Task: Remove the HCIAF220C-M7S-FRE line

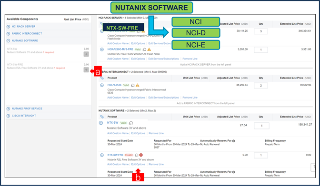Action: coord(190,59)
